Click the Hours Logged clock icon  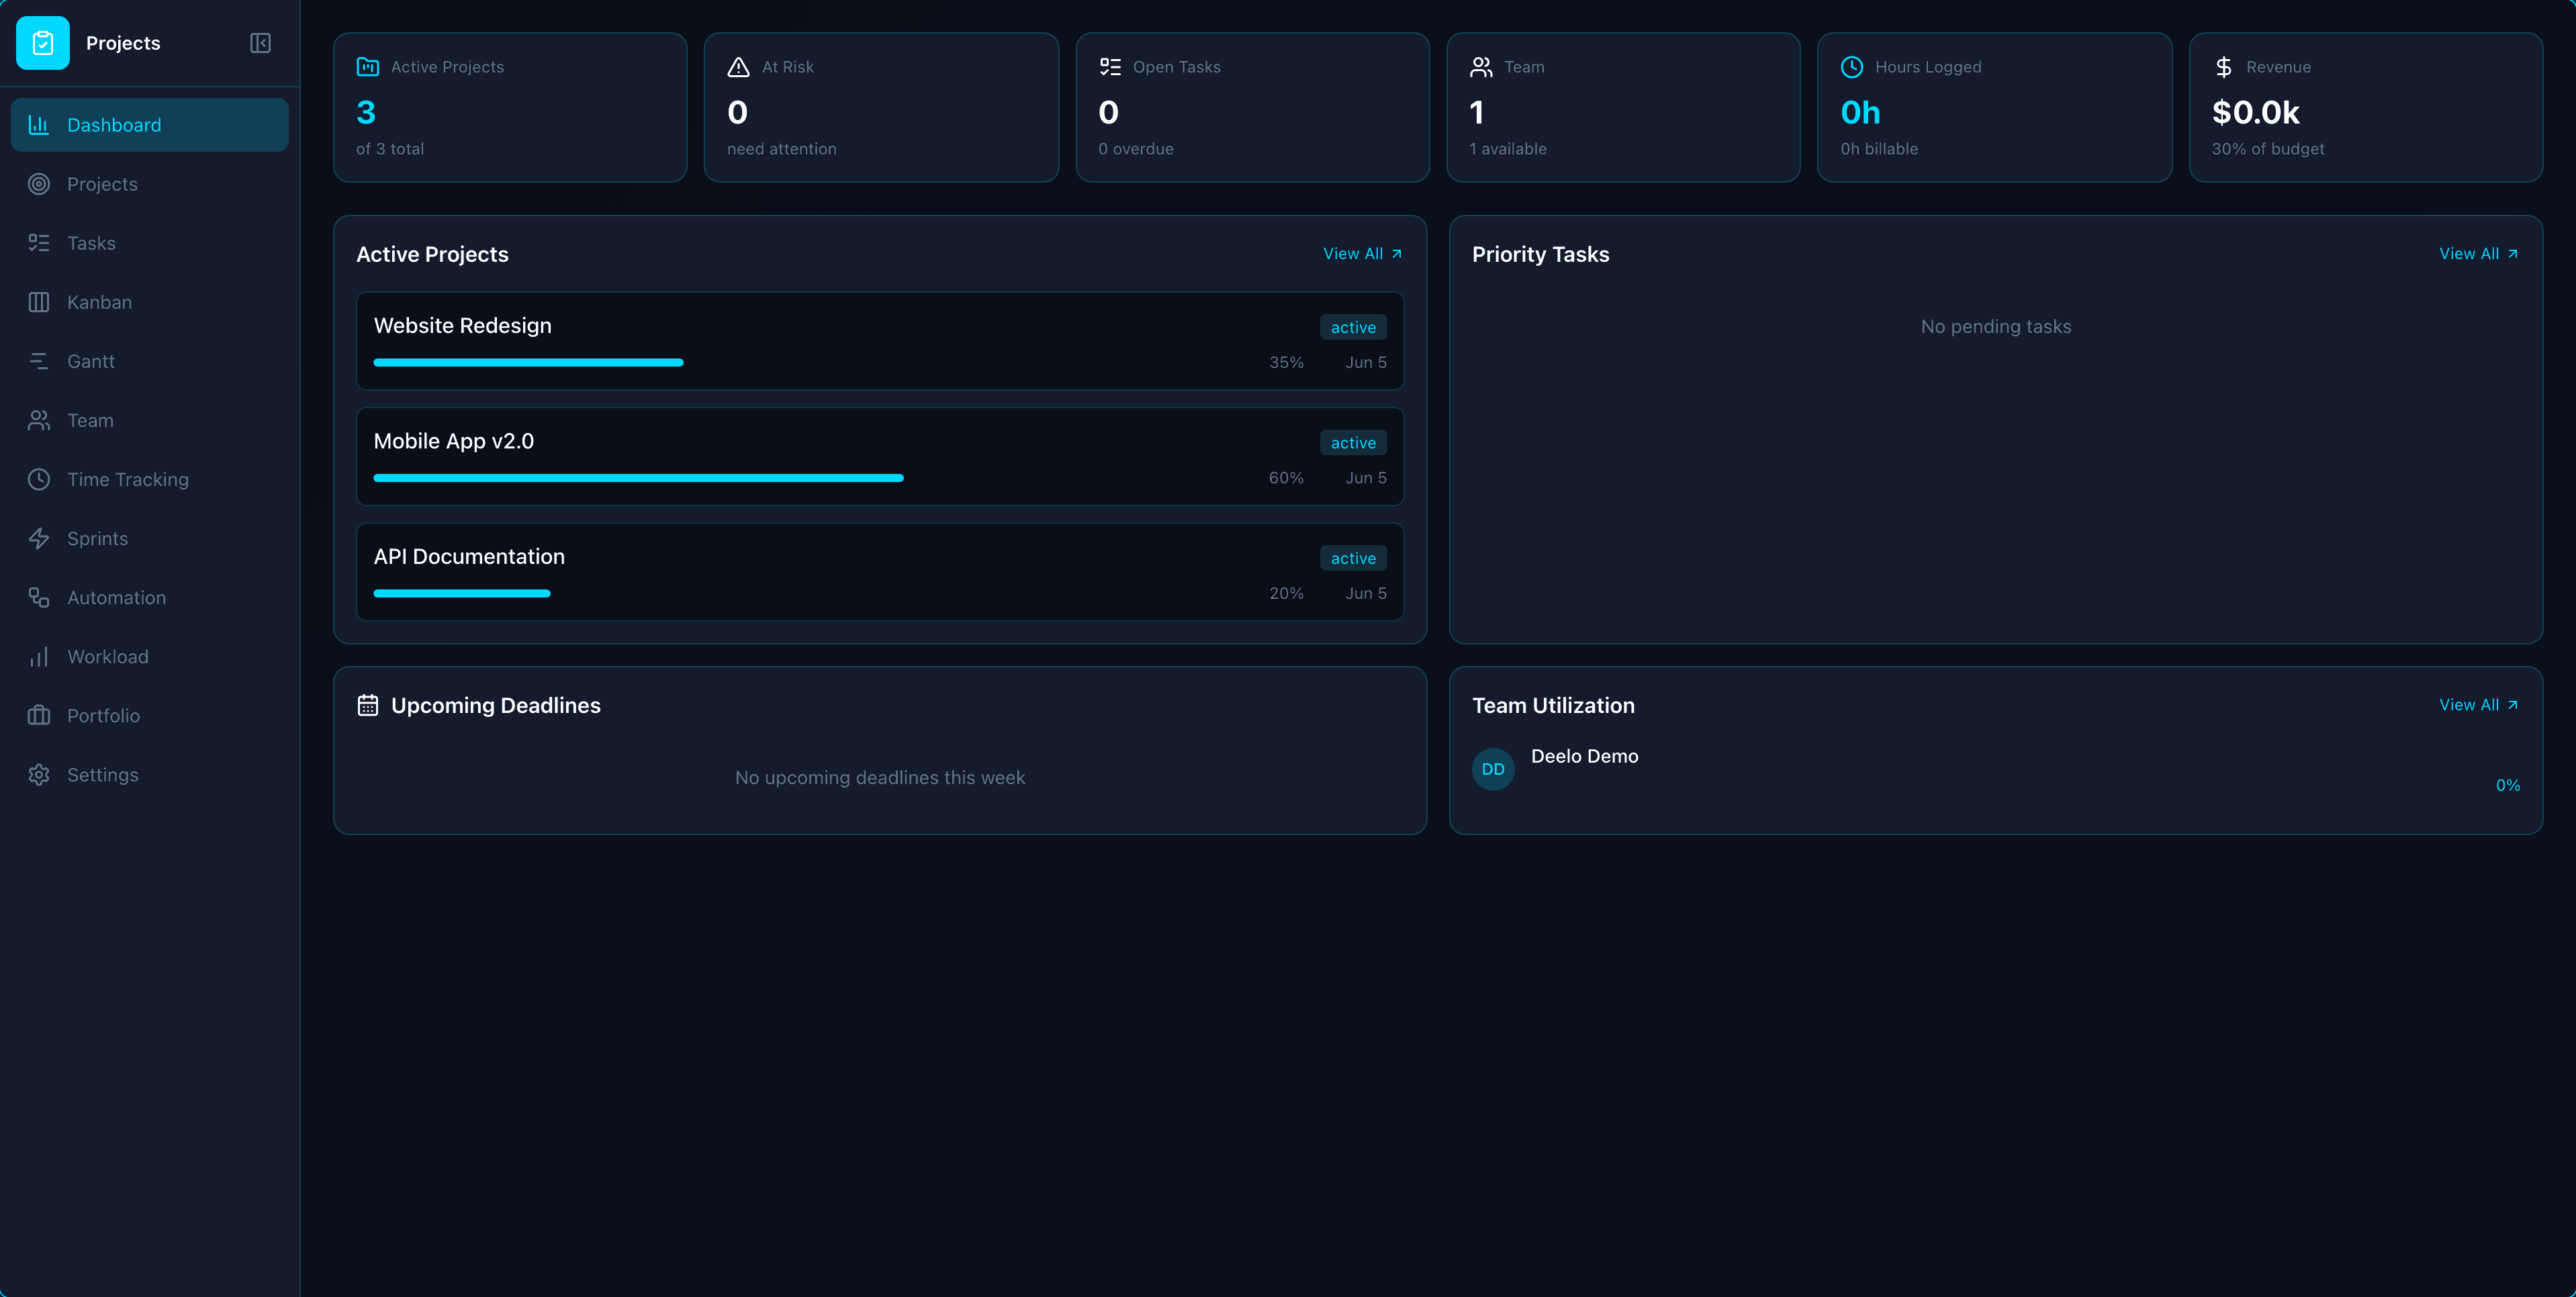(x=1851, y=66)
